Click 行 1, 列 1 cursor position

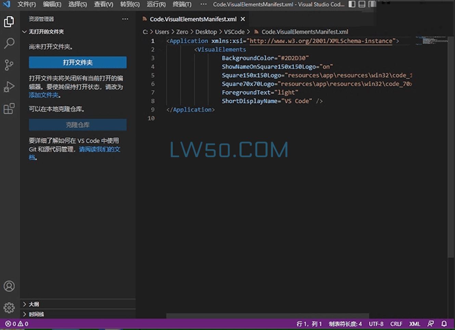309,324
